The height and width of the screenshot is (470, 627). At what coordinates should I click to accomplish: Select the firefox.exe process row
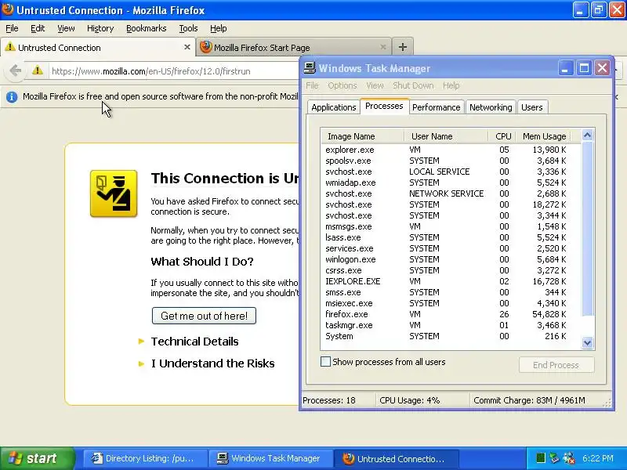(451, 314)
